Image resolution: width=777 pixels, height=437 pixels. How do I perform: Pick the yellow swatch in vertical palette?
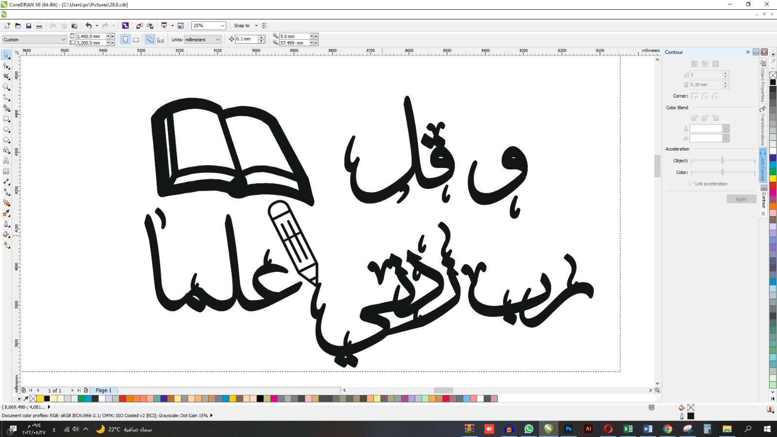(x=773, y=179)
